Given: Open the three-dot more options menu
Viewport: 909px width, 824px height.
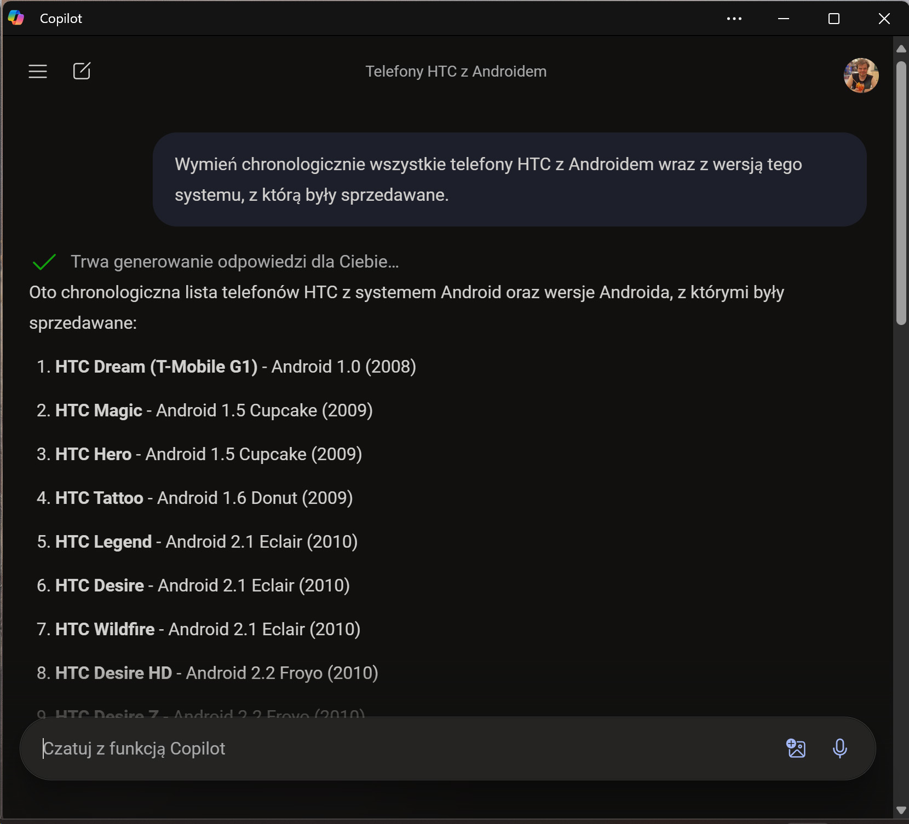Looking at the screenshot, I should 734,19.
